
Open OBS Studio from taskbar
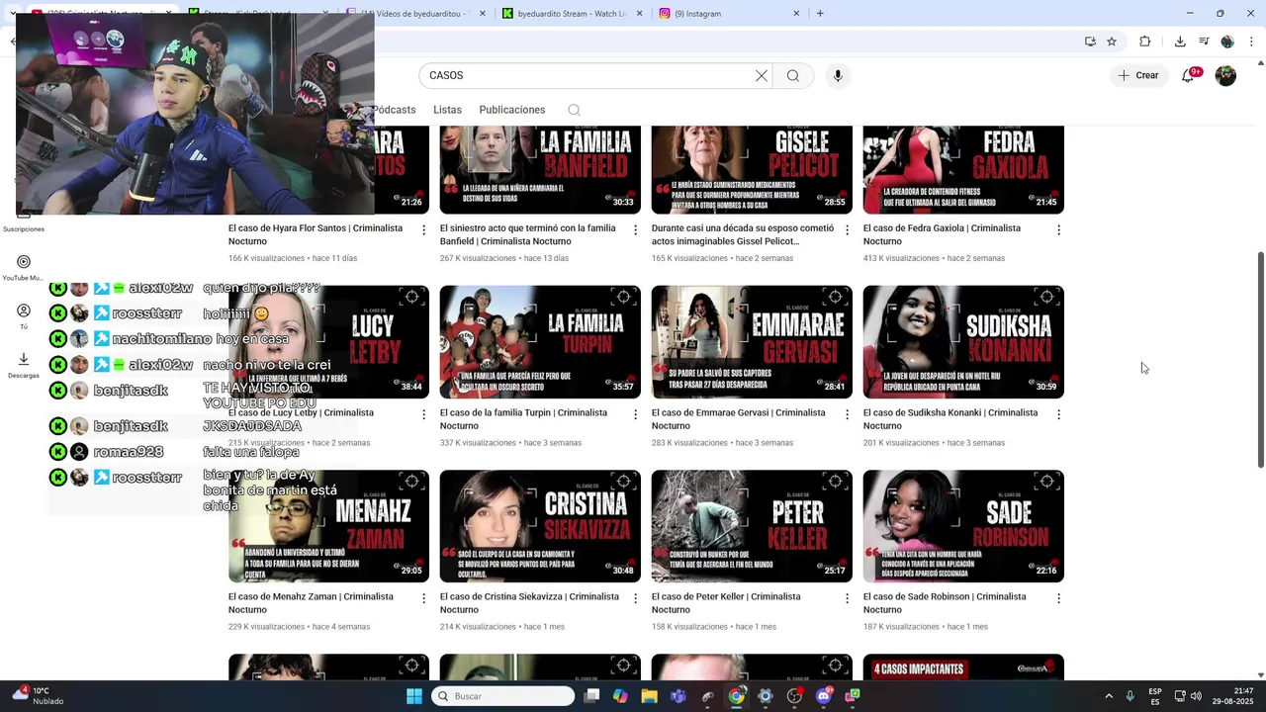pyautogui.click(x=794, y=696)
